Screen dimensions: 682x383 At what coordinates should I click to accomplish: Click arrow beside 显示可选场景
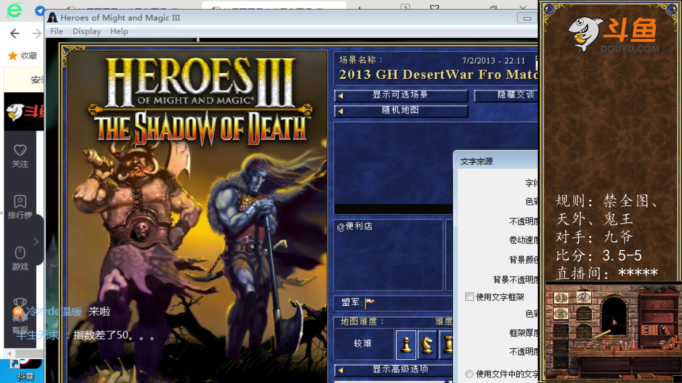[x=341, y=95]
